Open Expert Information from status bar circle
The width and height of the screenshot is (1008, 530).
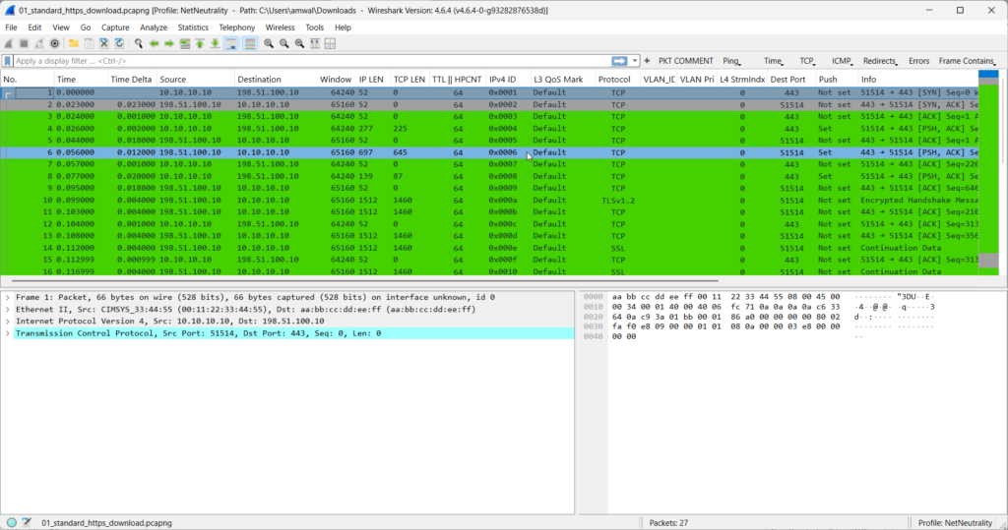(x=11, y=522)
